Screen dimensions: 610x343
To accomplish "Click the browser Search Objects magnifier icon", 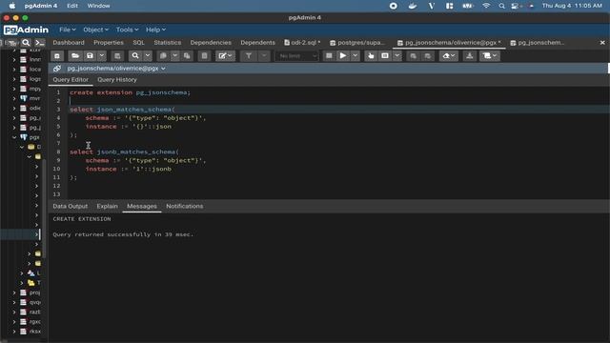I will tap(26, 42).
